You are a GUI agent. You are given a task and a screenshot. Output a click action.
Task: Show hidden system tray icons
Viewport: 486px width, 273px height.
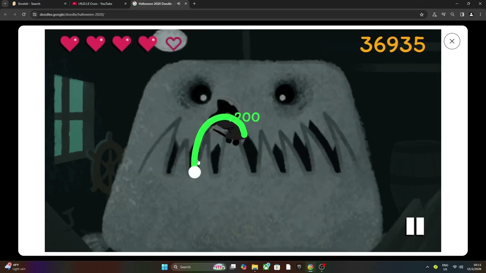pyautogui.click(x=427, y=267)
